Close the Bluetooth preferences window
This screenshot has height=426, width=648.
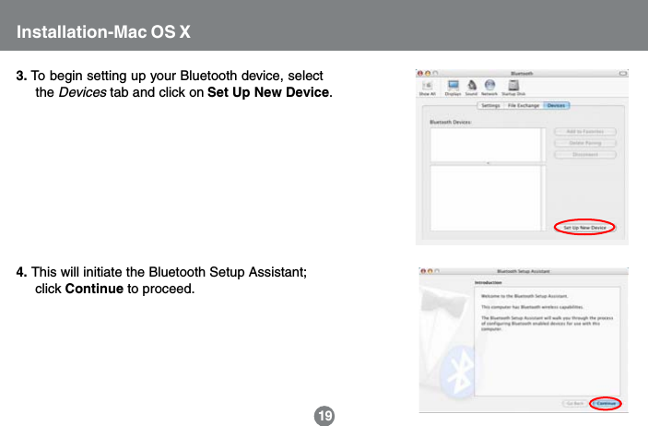pyautogui.click(x=420, y=73)
